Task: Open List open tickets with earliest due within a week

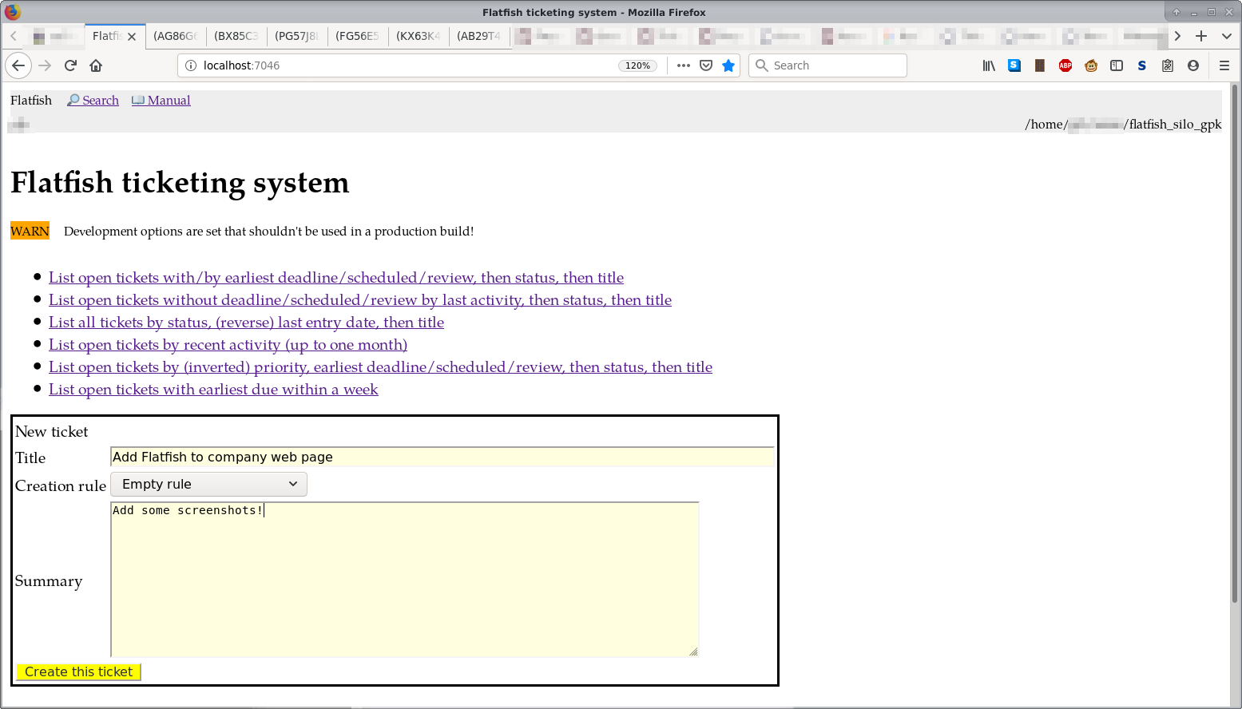Action: [213, 390]
